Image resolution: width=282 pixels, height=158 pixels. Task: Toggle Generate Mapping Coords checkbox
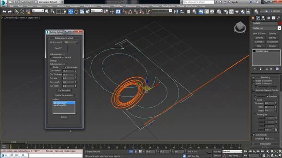point(254,90)
